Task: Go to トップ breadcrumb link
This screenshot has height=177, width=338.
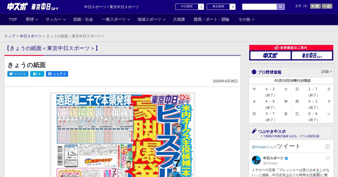Action: pos(10,36)
